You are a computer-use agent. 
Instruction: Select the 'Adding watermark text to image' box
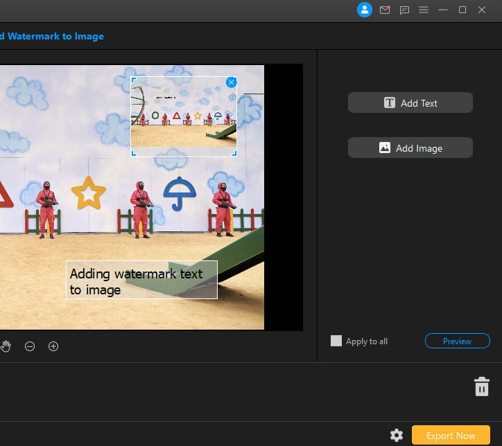pyautogui.click(x=141, y=280)
